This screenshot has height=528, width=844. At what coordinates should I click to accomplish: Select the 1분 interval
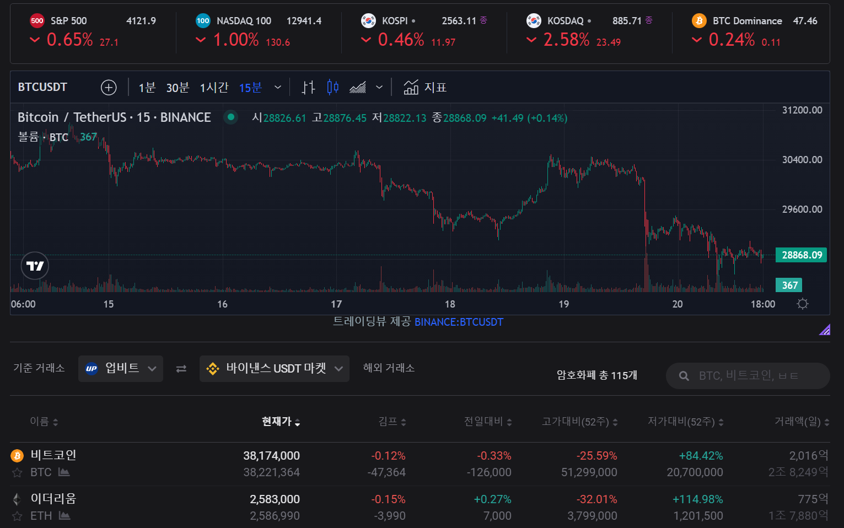click(x=147, y=88)
